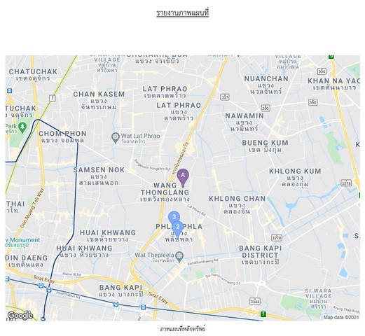Click the Map data ©2021 attribution
The image size is (365, 336).
(x=341, y=317)
